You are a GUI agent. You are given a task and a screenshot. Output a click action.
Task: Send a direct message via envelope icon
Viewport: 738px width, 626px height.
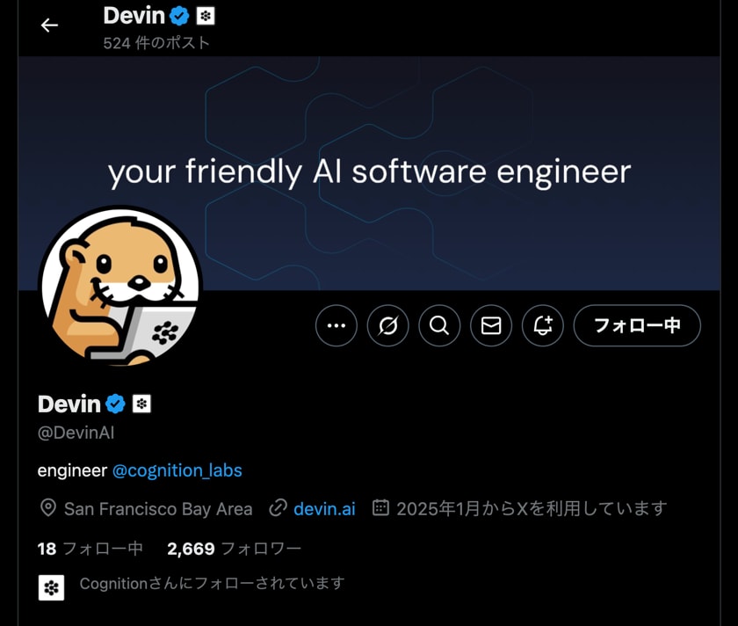[491, 325]
